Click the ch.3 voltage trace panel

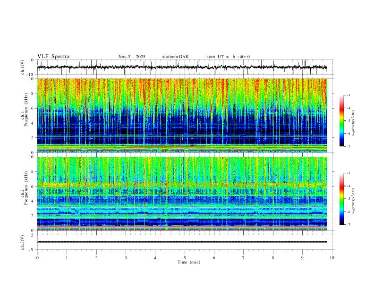(x=186, y=242)
